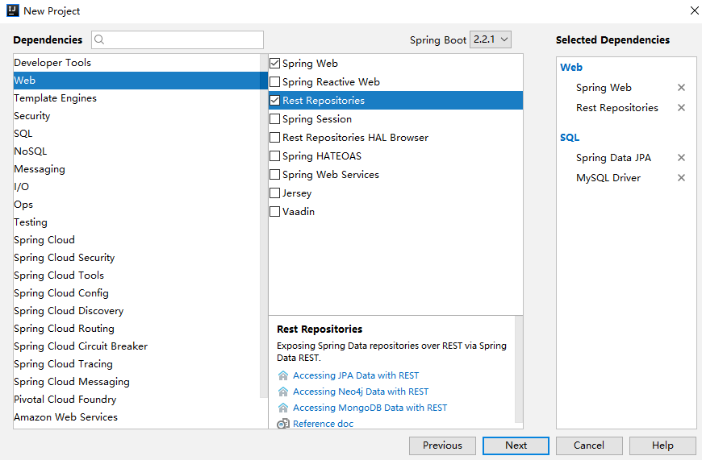Check the Spring HATEOAS checkbox
The height and width of the screenshot is (460, 702).
pyautogui.click(x=275, y=156)
